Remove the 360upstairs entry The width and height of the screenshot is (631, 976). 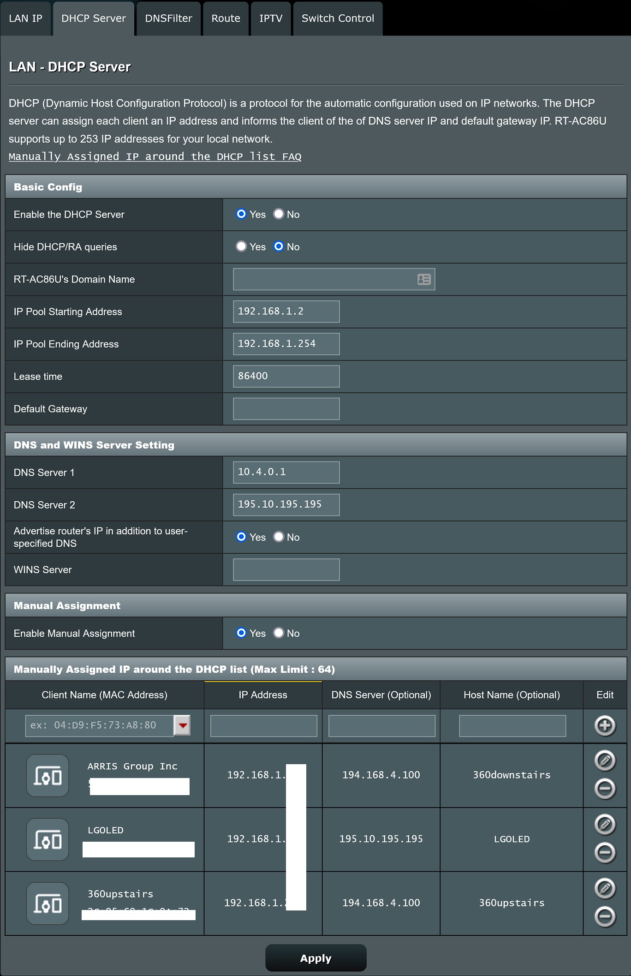[605, 916]
